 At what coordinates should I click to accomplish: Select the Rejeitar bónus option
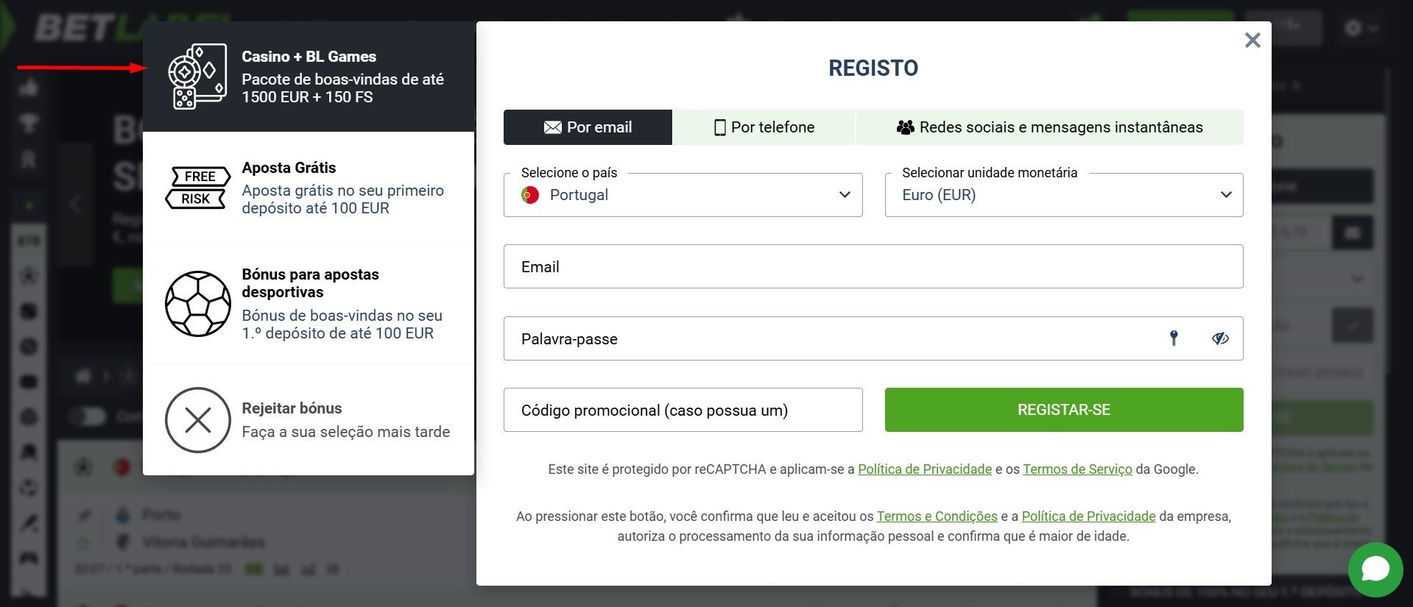tap(308, 420)
